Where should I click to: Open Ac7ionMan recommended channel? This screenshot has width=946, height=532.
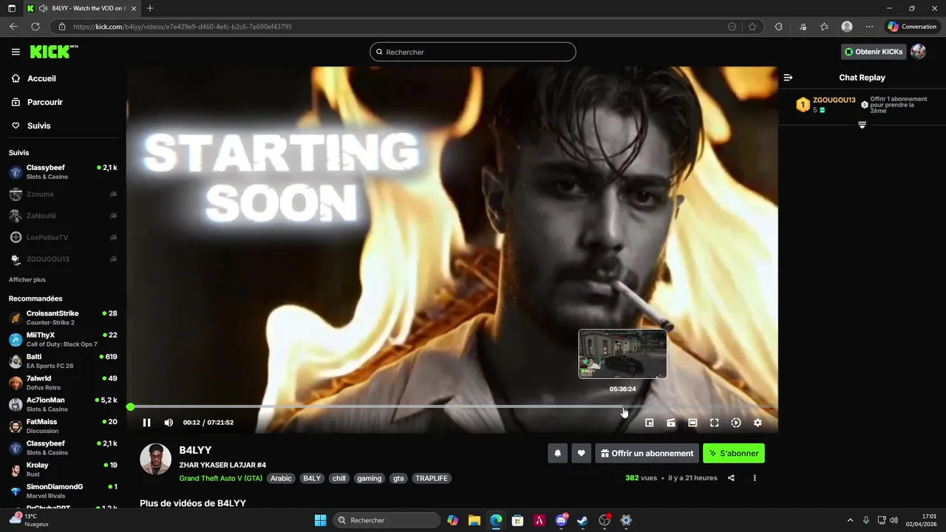pyautogui.click(x=62, y=404)
